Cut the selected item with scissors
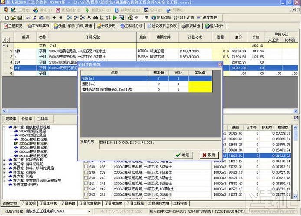The width and height of the screenshot is (301, 216). click(x=35, y=18)
